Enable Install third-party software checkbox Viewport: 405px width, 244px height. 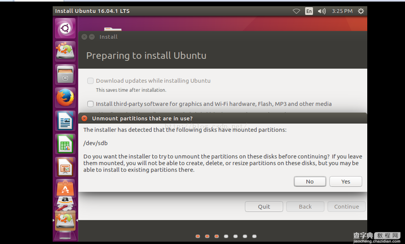point(90,104)
